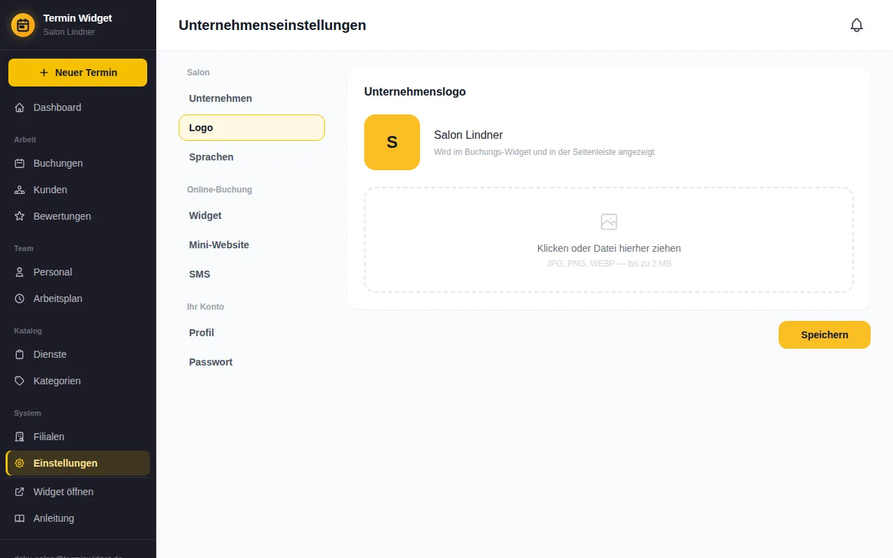Create a new appointment with Neuer Termin
This screenshot has height=558, width=893.
77,73
